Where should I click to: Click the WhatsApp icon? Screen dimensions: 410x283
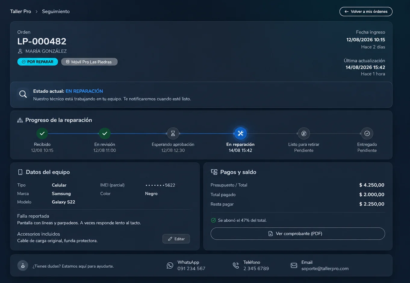170,265
